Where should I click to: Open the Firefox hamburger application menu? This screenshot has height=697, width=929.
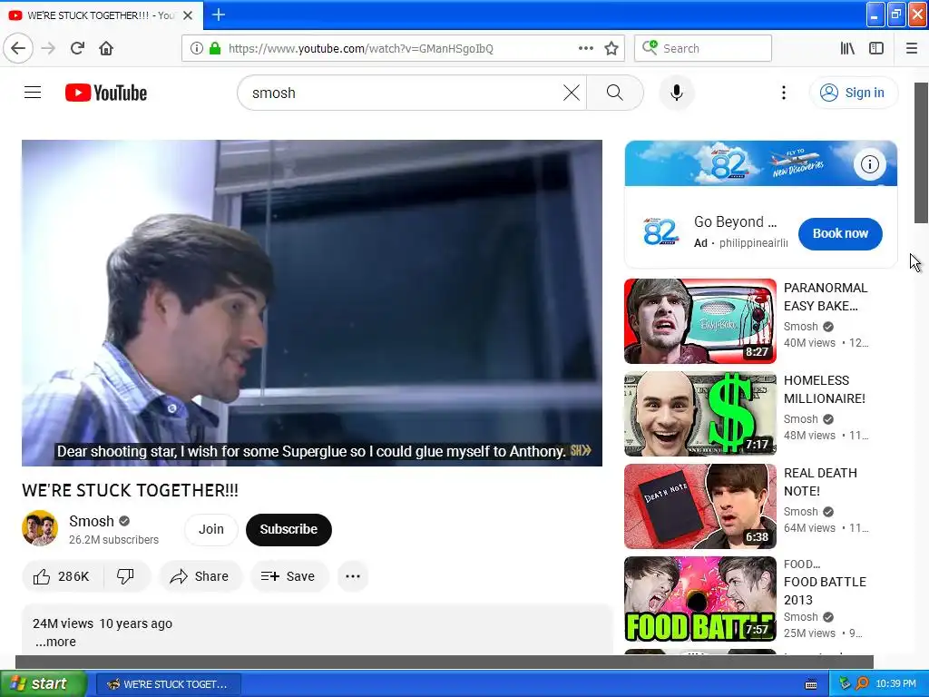click(x=912, y=48)
